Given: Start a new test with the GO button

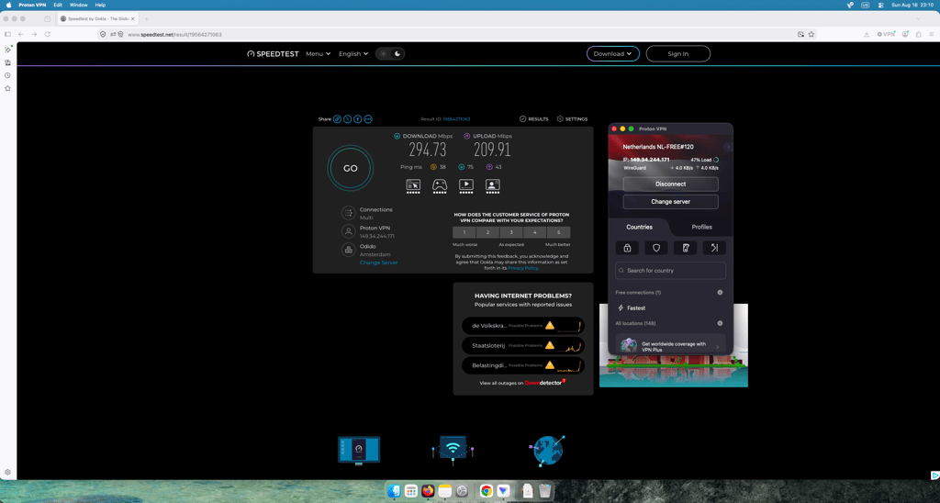Looking at the screenshot, I should (x=350, y=169).
